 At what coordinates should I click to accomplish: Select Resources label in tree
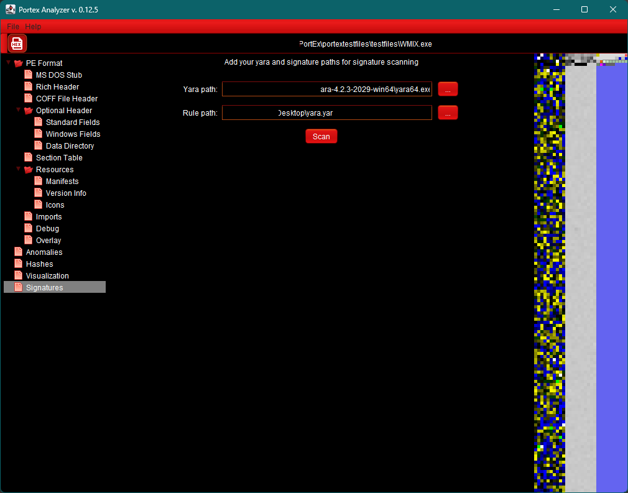55,169
